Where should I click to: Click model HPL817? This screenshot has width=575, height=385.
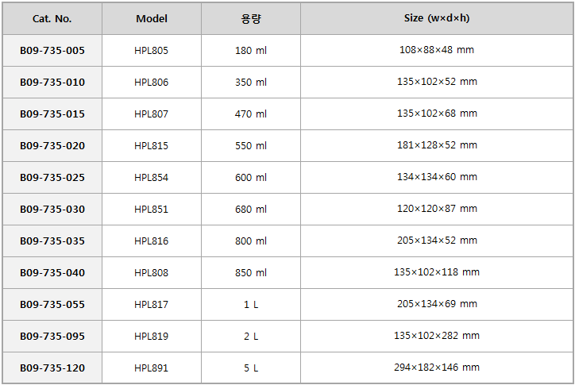[151, 304]
